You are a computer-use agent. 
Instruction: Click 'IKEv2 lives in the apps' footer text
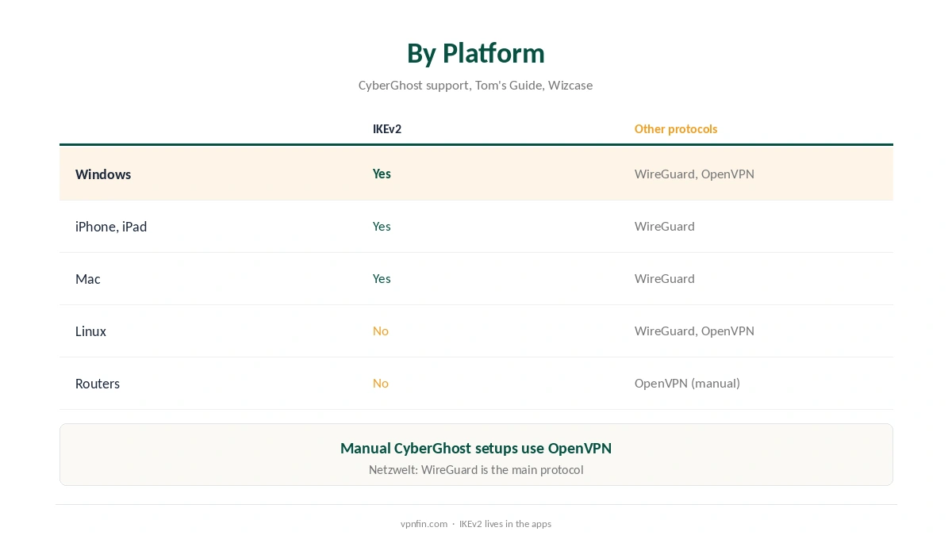[505, 524]
